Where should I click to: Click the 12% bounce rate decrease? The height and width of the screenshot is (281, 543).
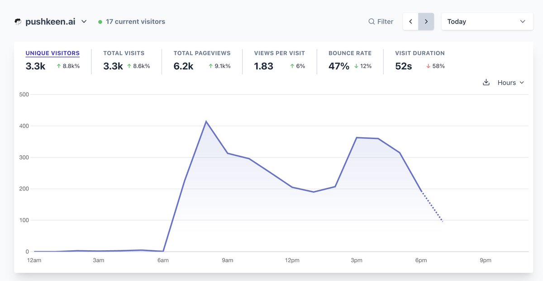(362, 66)
